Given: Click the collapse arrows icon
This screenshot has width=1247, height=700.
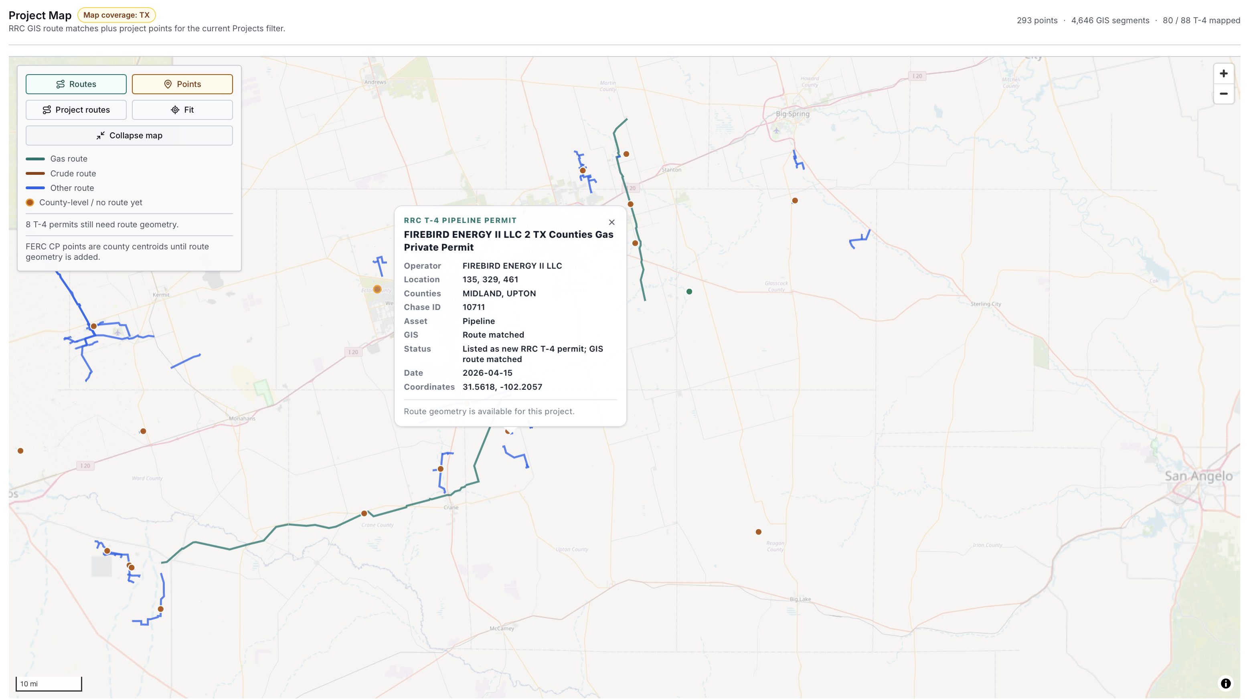Looking at the screenshot, I should point(100,136).
